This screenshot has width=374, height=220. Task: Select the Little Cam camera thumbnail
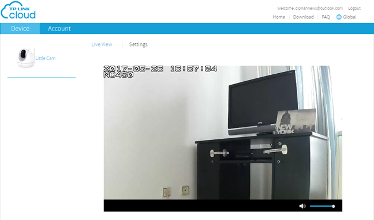[26, 58]
